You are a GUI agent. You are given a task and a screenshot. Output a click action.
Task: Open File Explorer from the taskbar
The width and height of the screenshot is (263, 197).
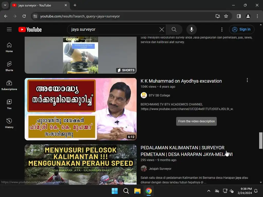coord(137,191)
